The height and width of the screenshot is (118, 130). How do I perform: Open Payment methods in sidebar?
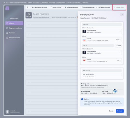click(14, 28)
